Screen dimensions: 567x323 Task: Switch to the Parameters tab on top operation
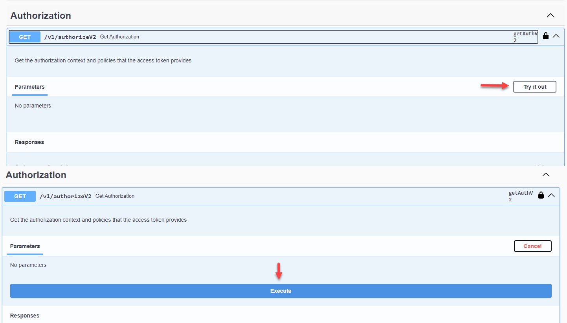click(x=29, y=87)
